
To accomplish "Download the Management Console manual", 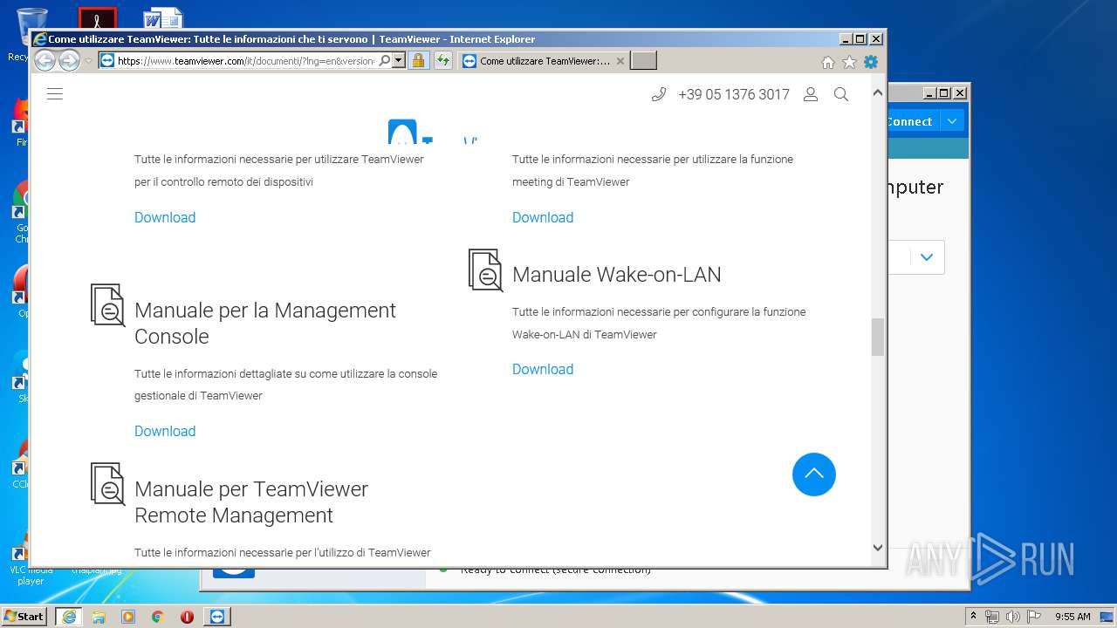I will [x=165, y=431].
